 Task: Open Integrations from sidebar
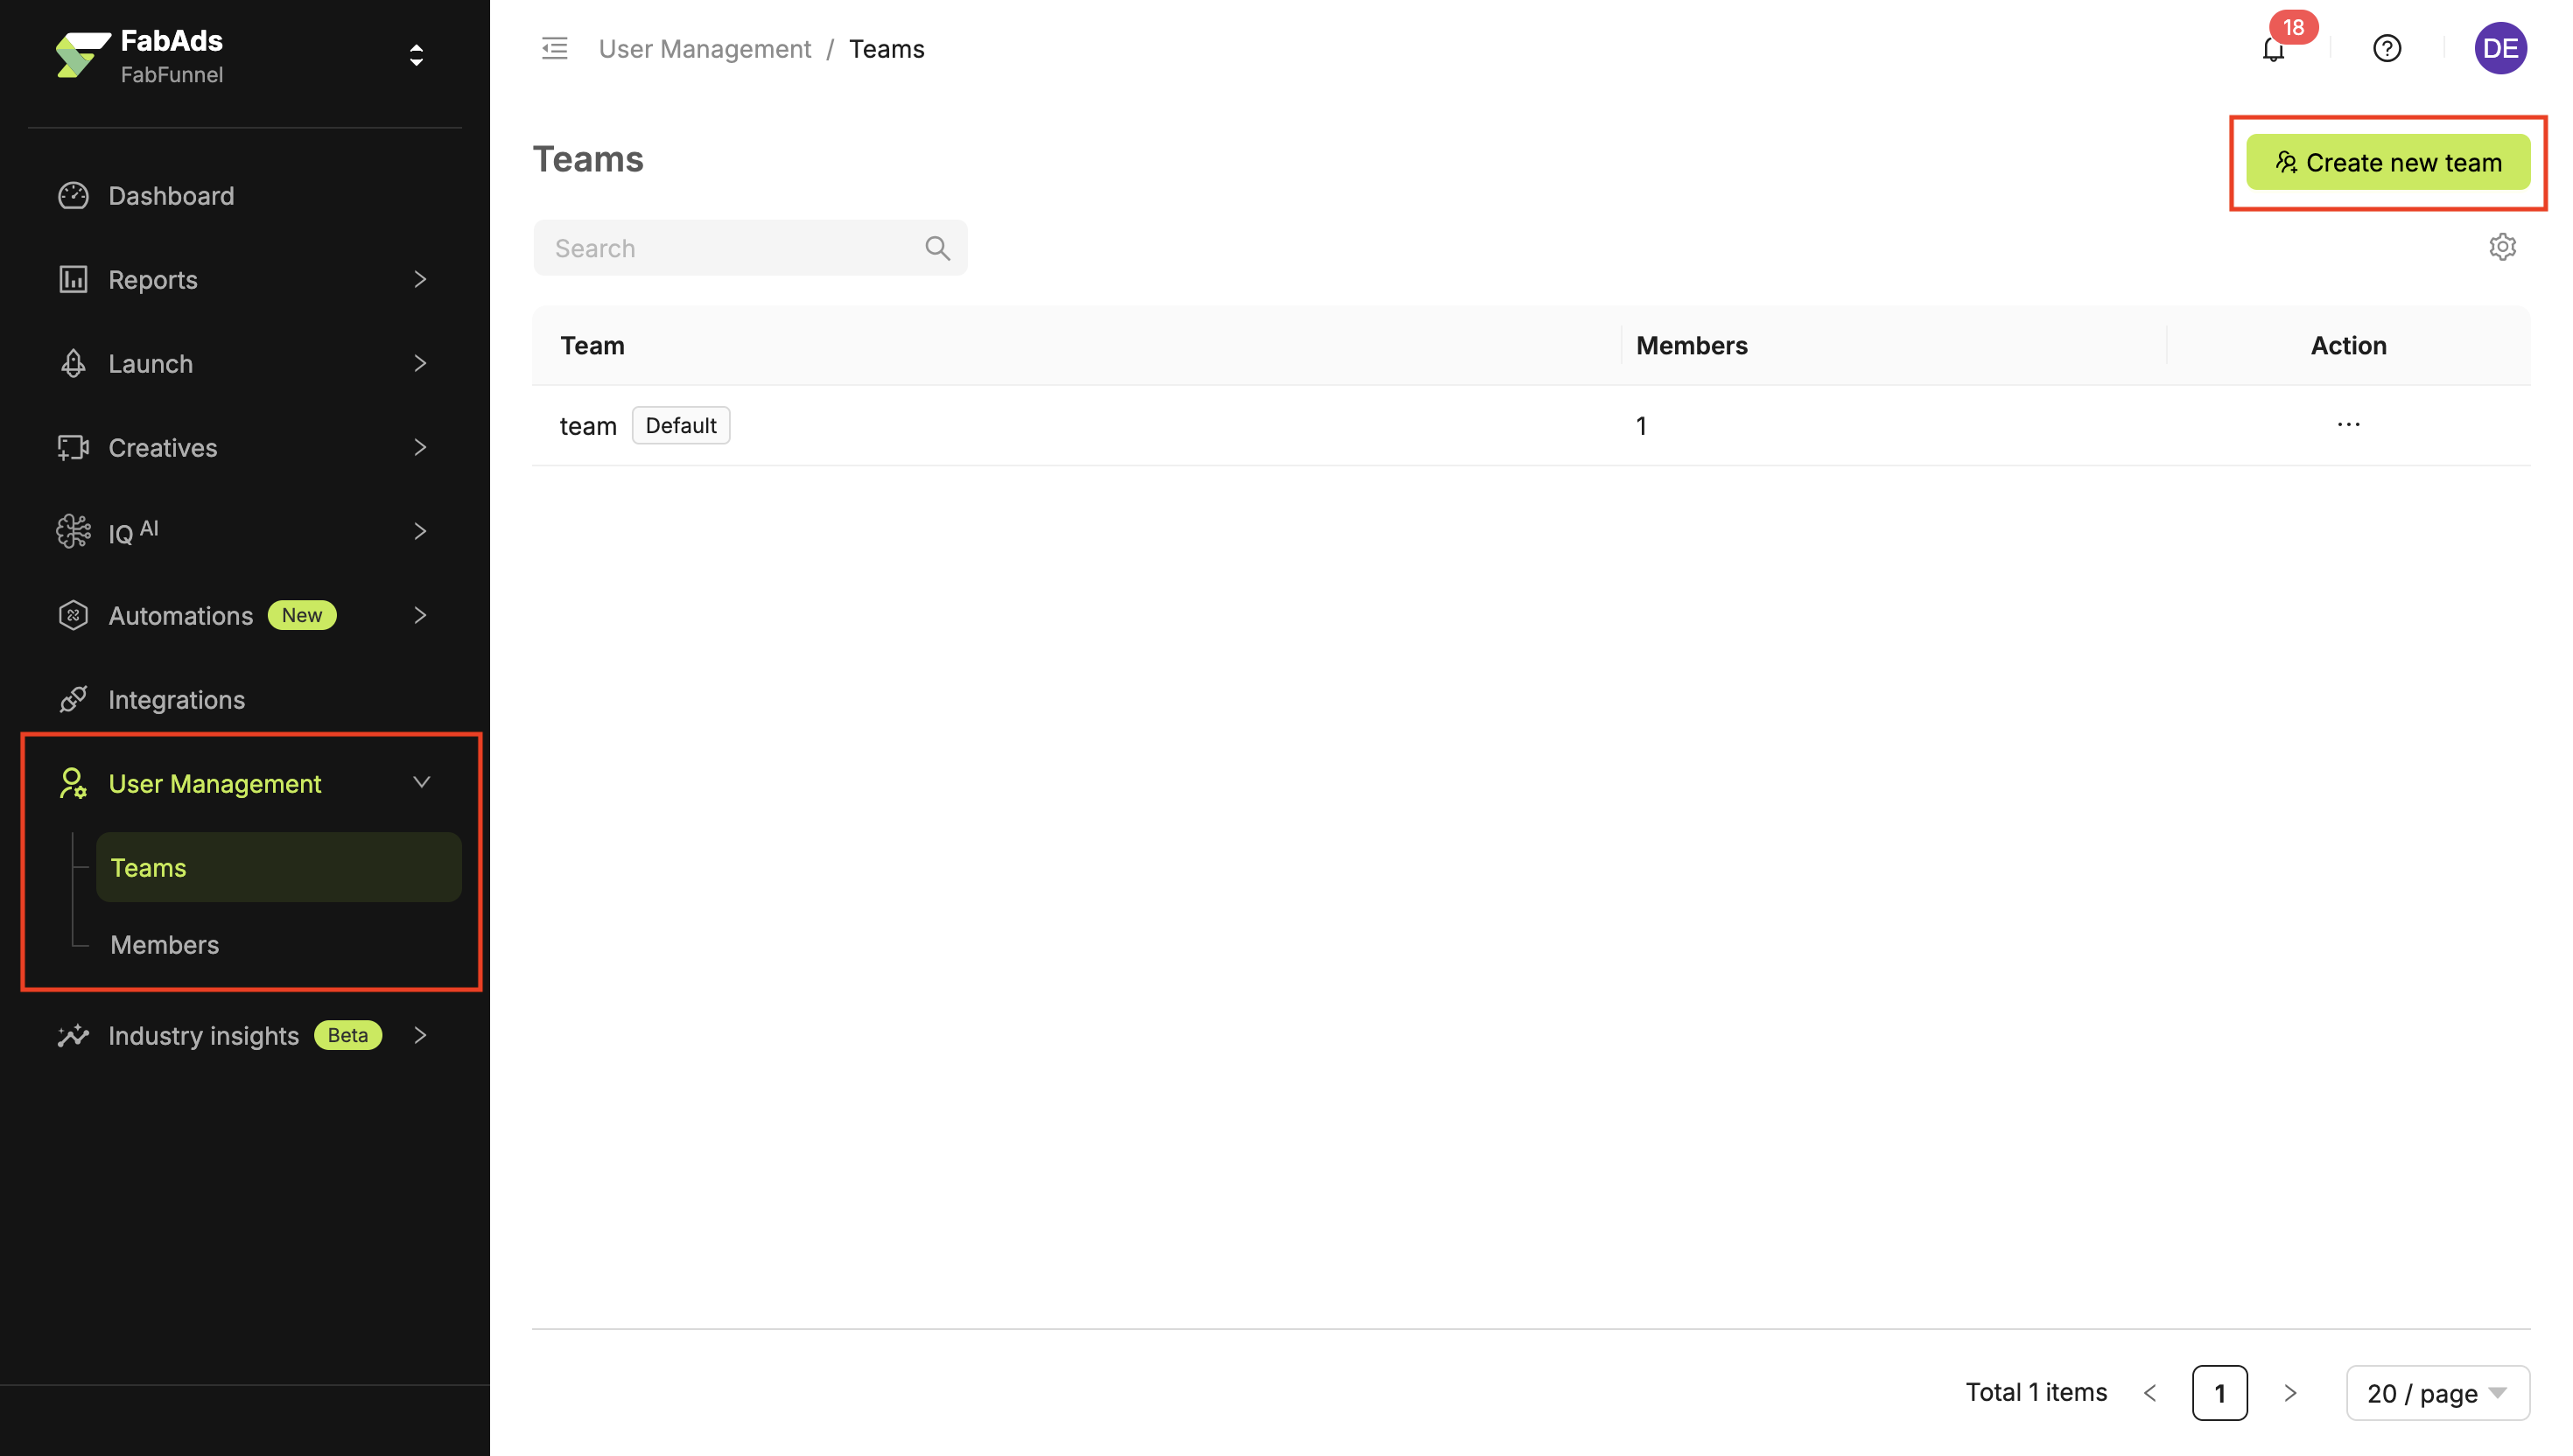point(176,700)
